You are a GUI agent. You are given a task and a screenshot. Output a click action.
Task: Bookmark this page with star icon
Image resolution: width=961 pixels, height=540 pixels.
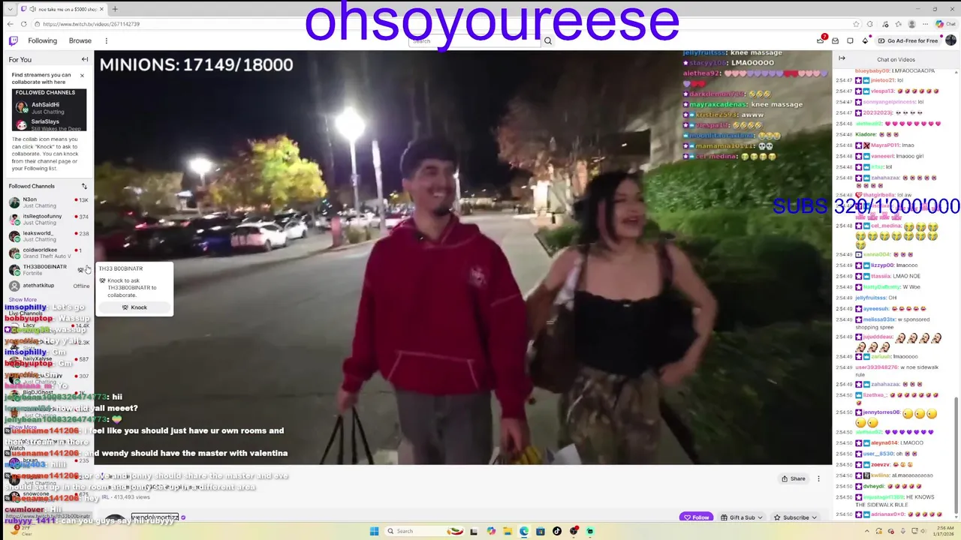[856, 24]
